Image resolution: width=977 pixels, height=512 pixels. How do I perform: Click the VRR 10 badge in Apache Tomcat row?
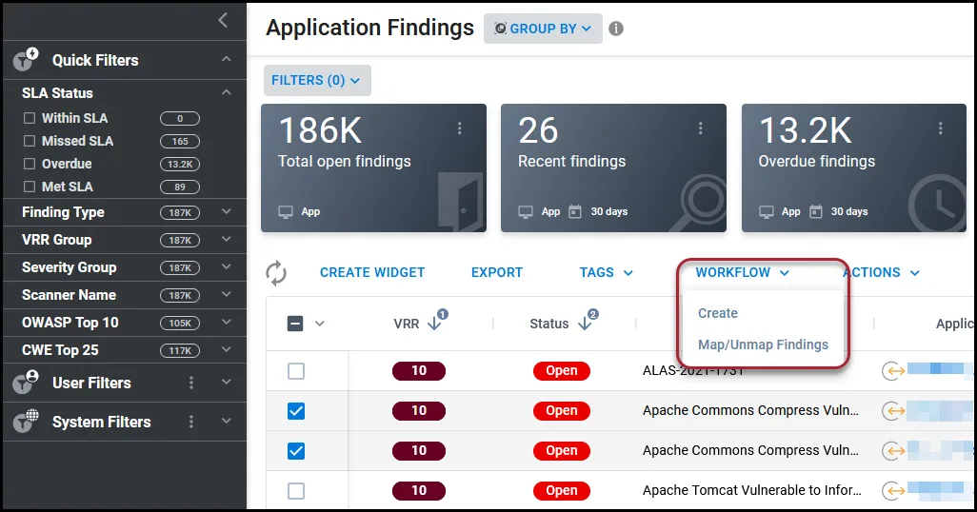[x=419, y=491]
